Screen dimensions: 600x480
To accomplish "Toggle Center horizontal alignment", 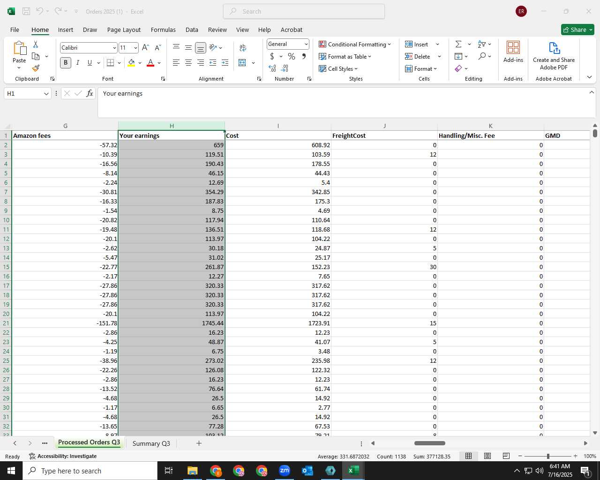I will pyautogui.click(x=188, y=62).
